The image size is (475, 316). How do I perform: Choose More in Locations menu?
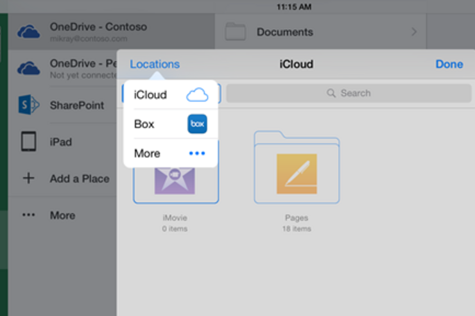coord(171,153)
